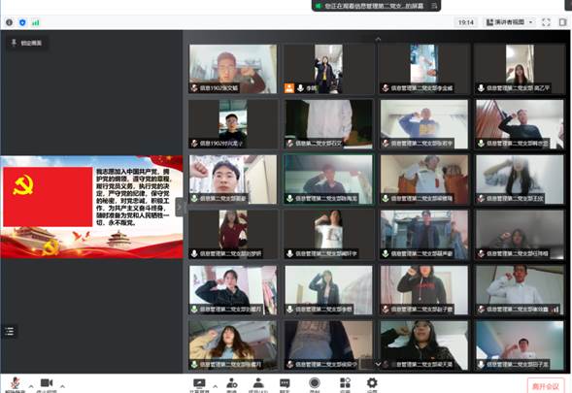
Task: Stop video with the camera icon
Action: coord(47,383)
